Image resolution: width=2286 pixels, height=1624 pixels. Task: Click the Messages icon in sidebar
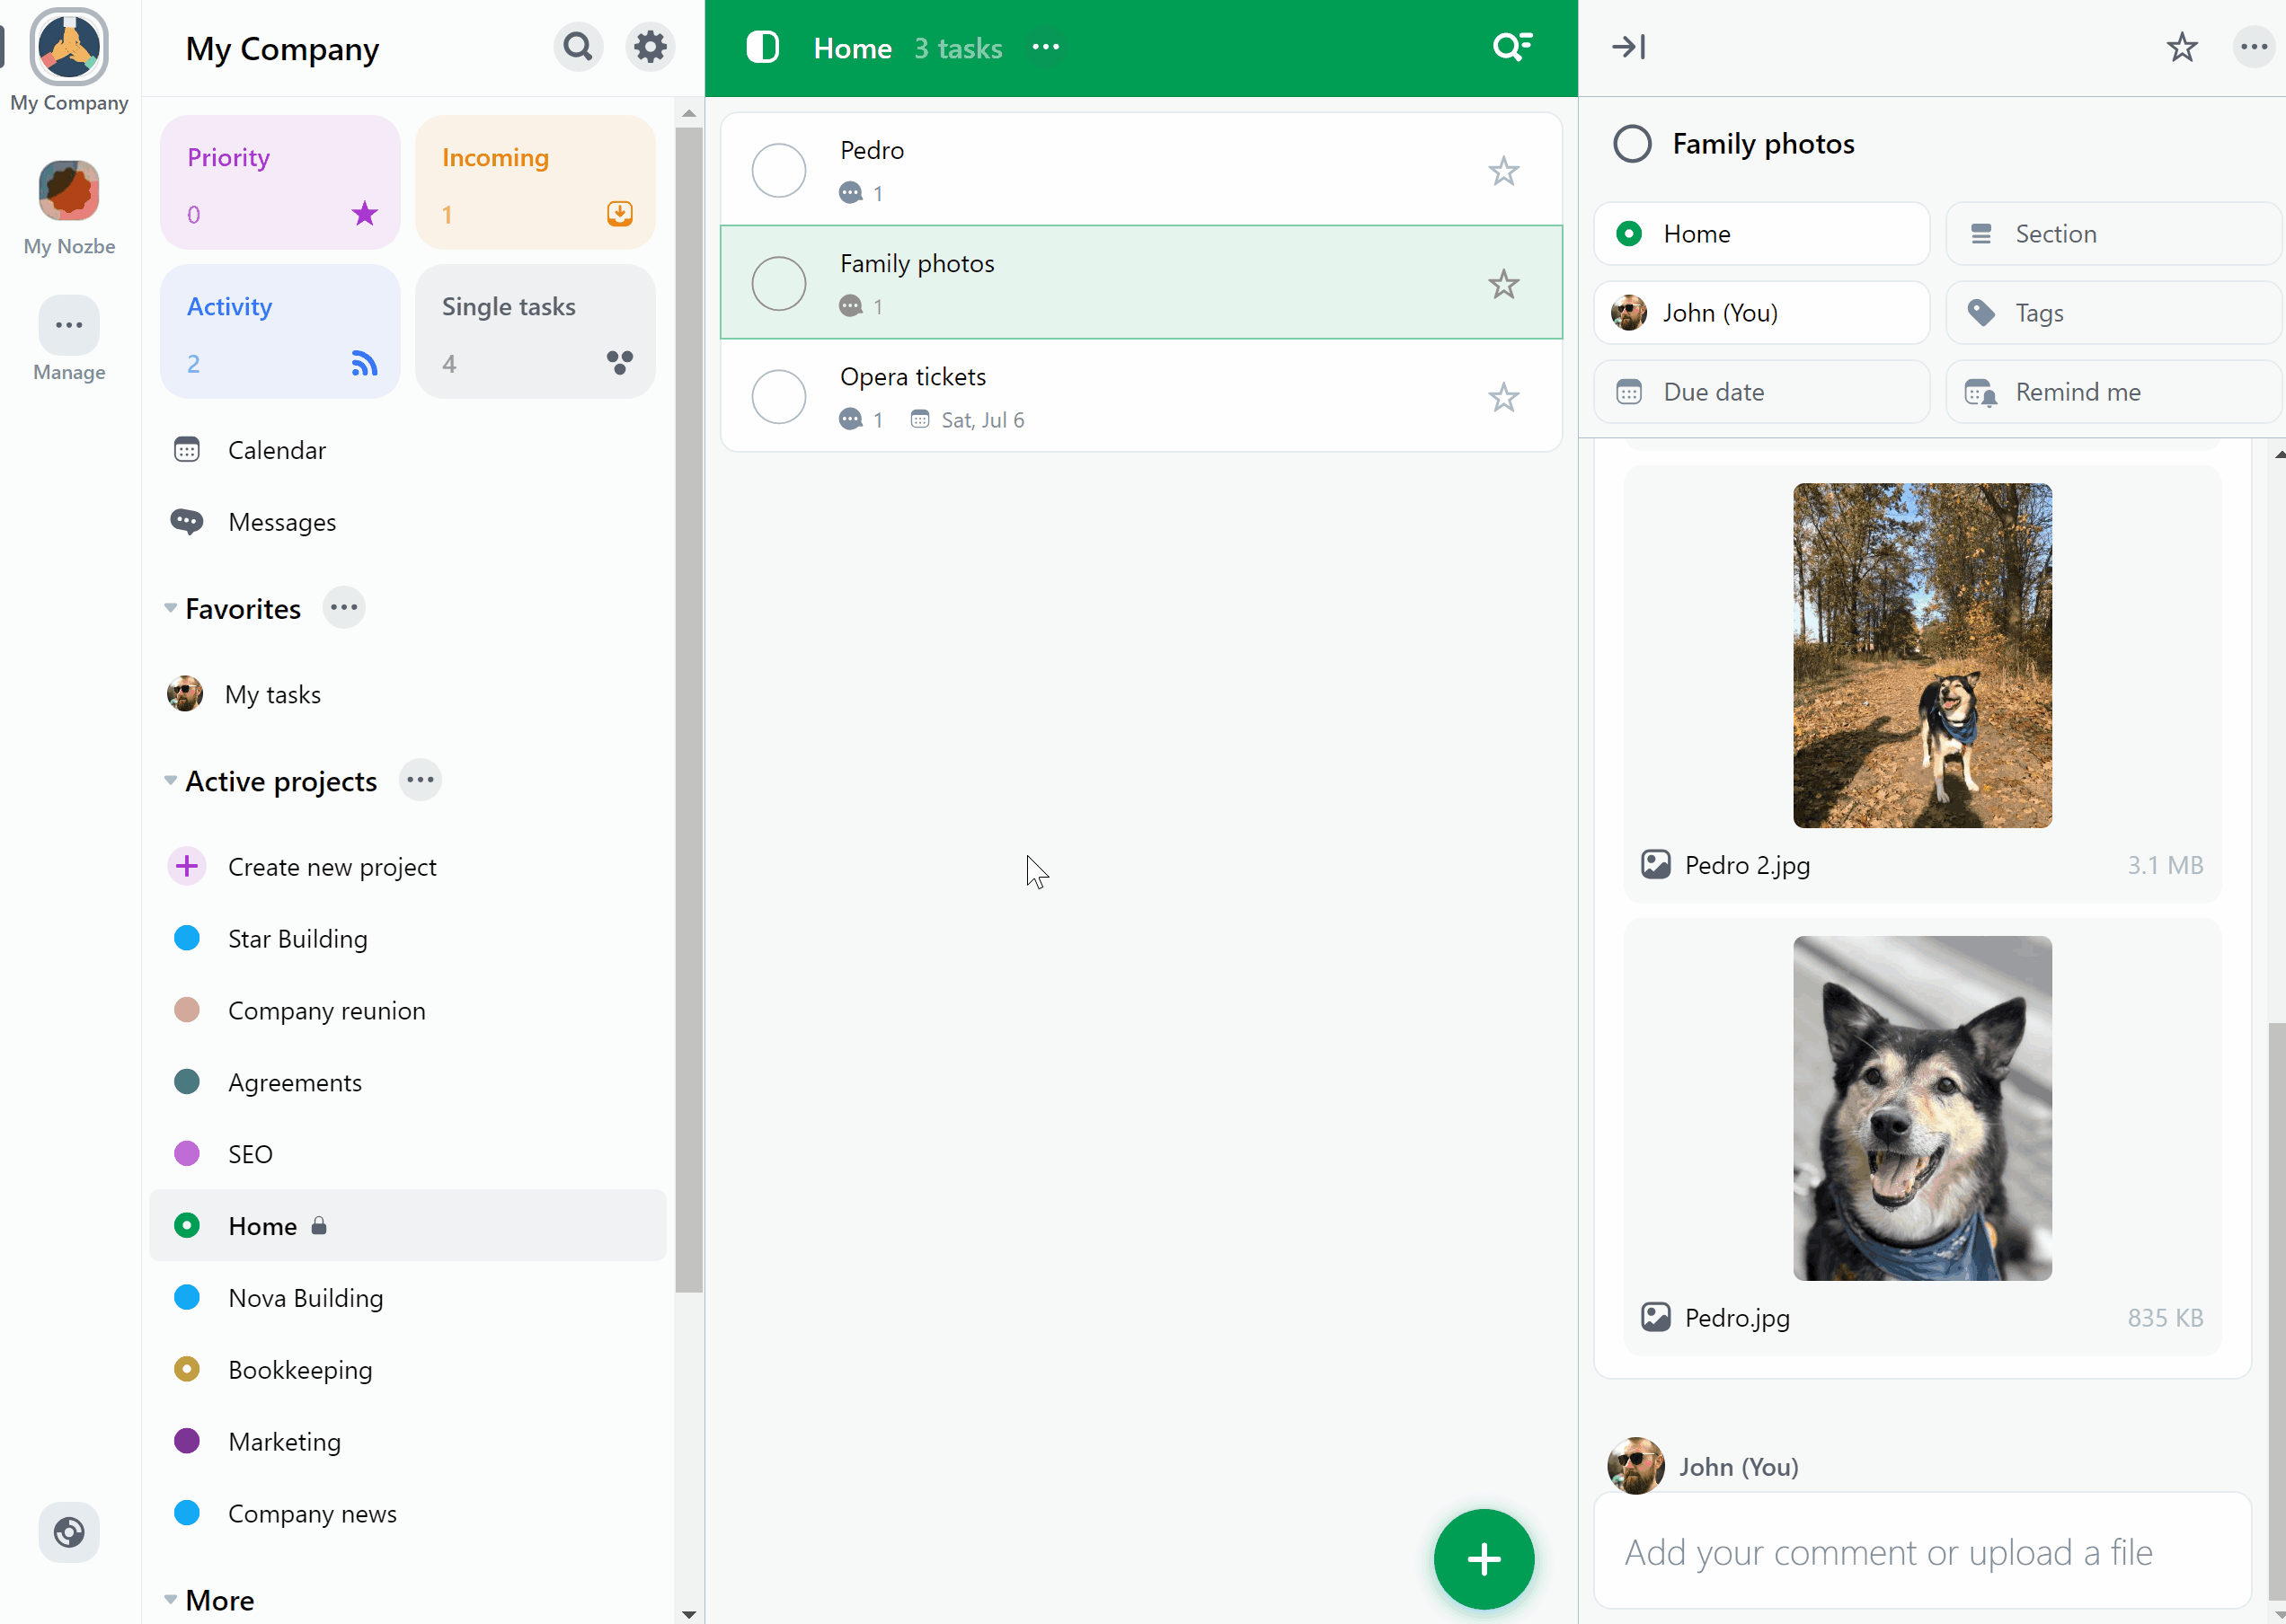186,522
